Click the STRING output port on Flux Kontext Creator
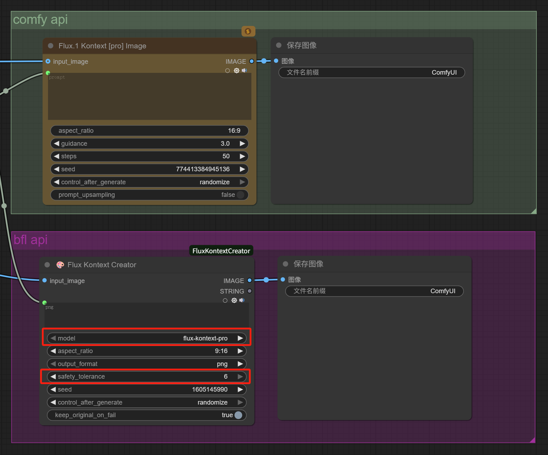 click(249, 291)
